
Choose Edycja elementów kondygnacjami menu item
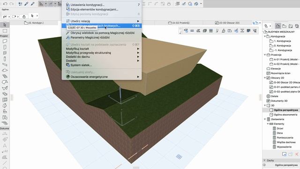coord(102,9)
